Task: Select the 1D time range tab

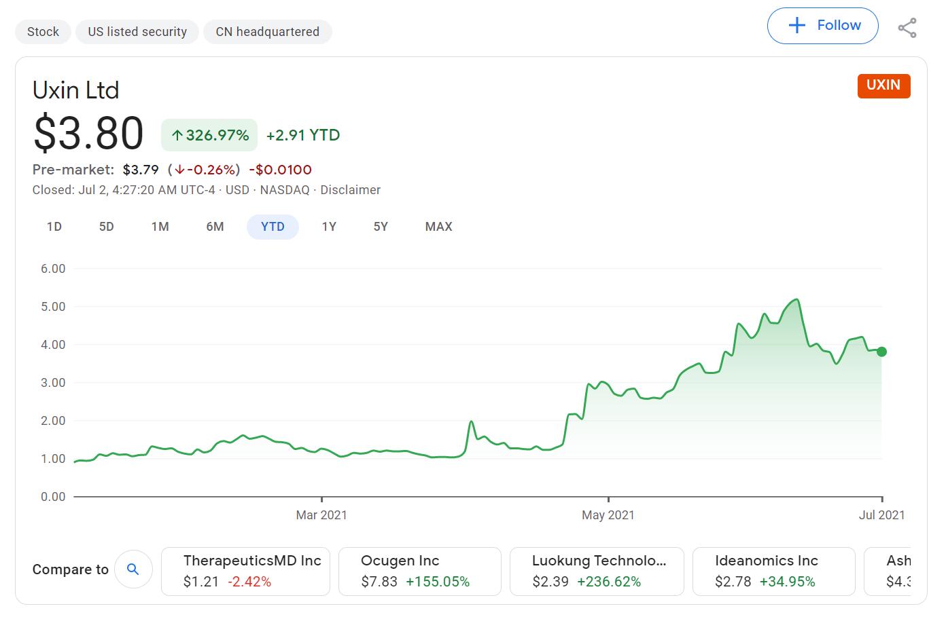Action: [x=54, y=227]
